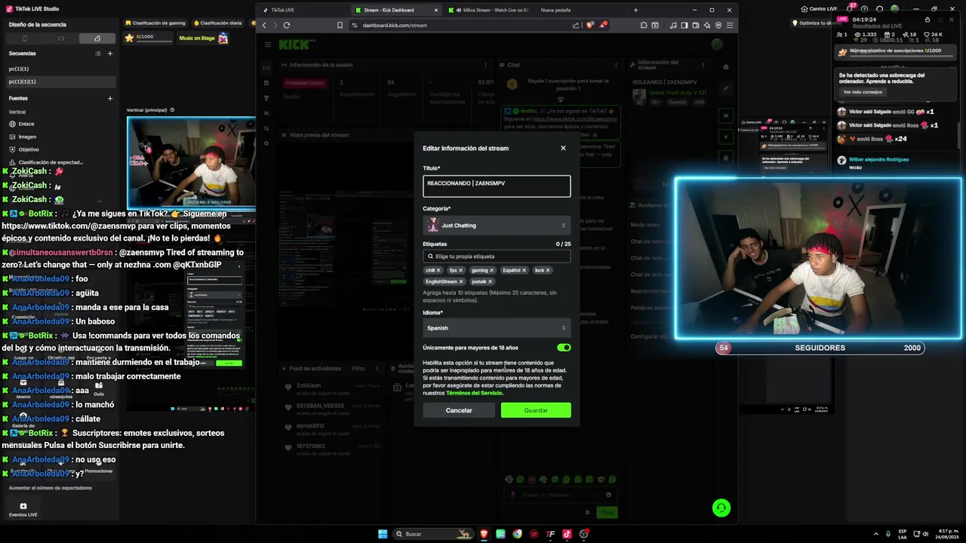966x543 pixels.
Task: Select the vertical phone layout in TikTok Studio
Action: click(x=25, y=38)
